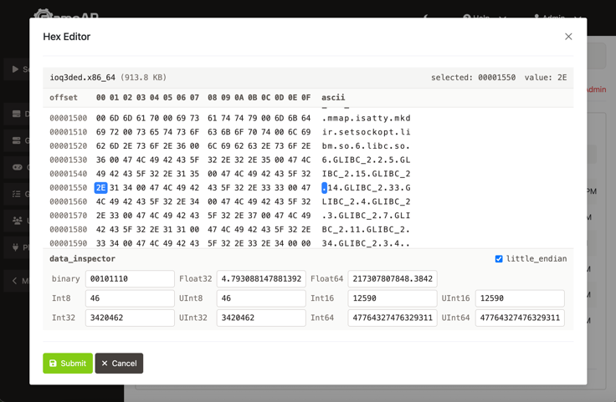Click the back chevron in background sidebar
The image size is (616, 402).
tap(14, 281)
